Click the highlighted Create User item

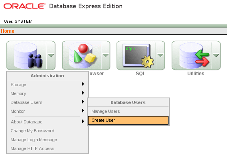pos(128,120)
